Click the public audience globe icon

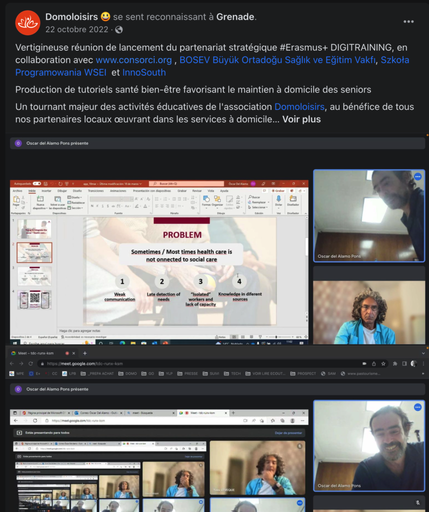click(119, 29)
